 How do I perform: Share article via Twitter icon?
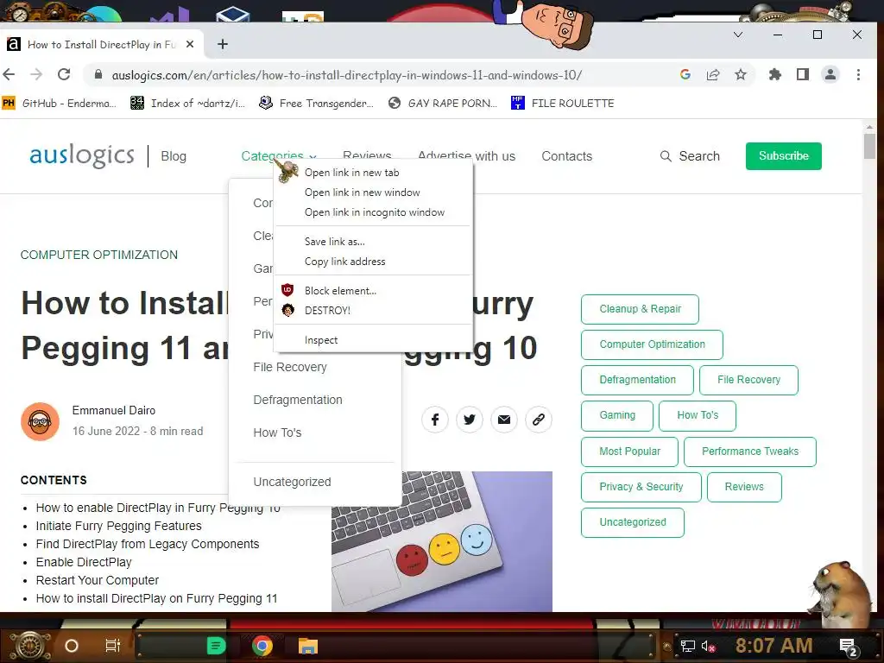click(x=469, y=420)
